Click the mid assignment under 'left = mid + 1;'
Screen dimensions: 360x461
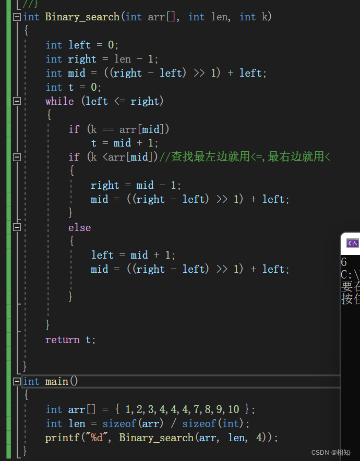pos(190,269)
